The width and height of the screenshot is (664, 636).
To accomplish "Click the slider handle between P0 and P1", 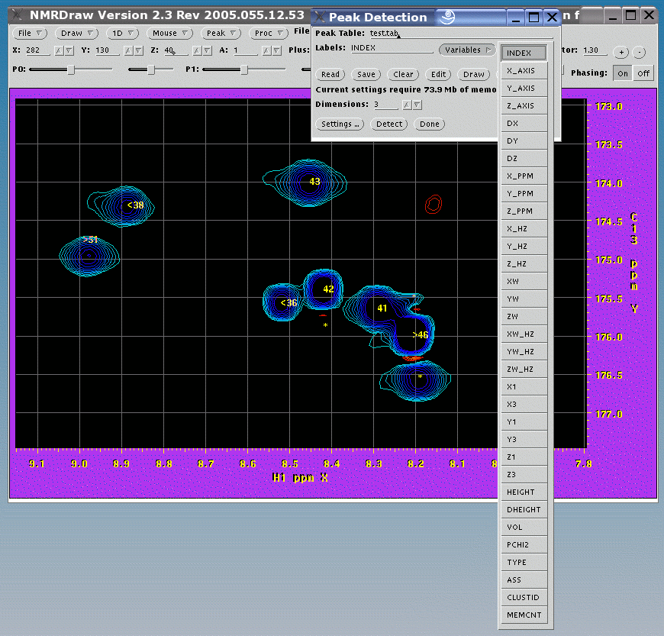I will pos(151,69).
